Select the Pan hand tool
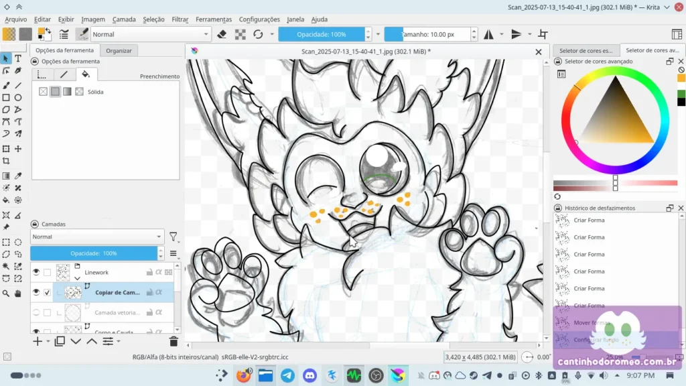This screenshot has height=386, width=686. tap(18, 294)
